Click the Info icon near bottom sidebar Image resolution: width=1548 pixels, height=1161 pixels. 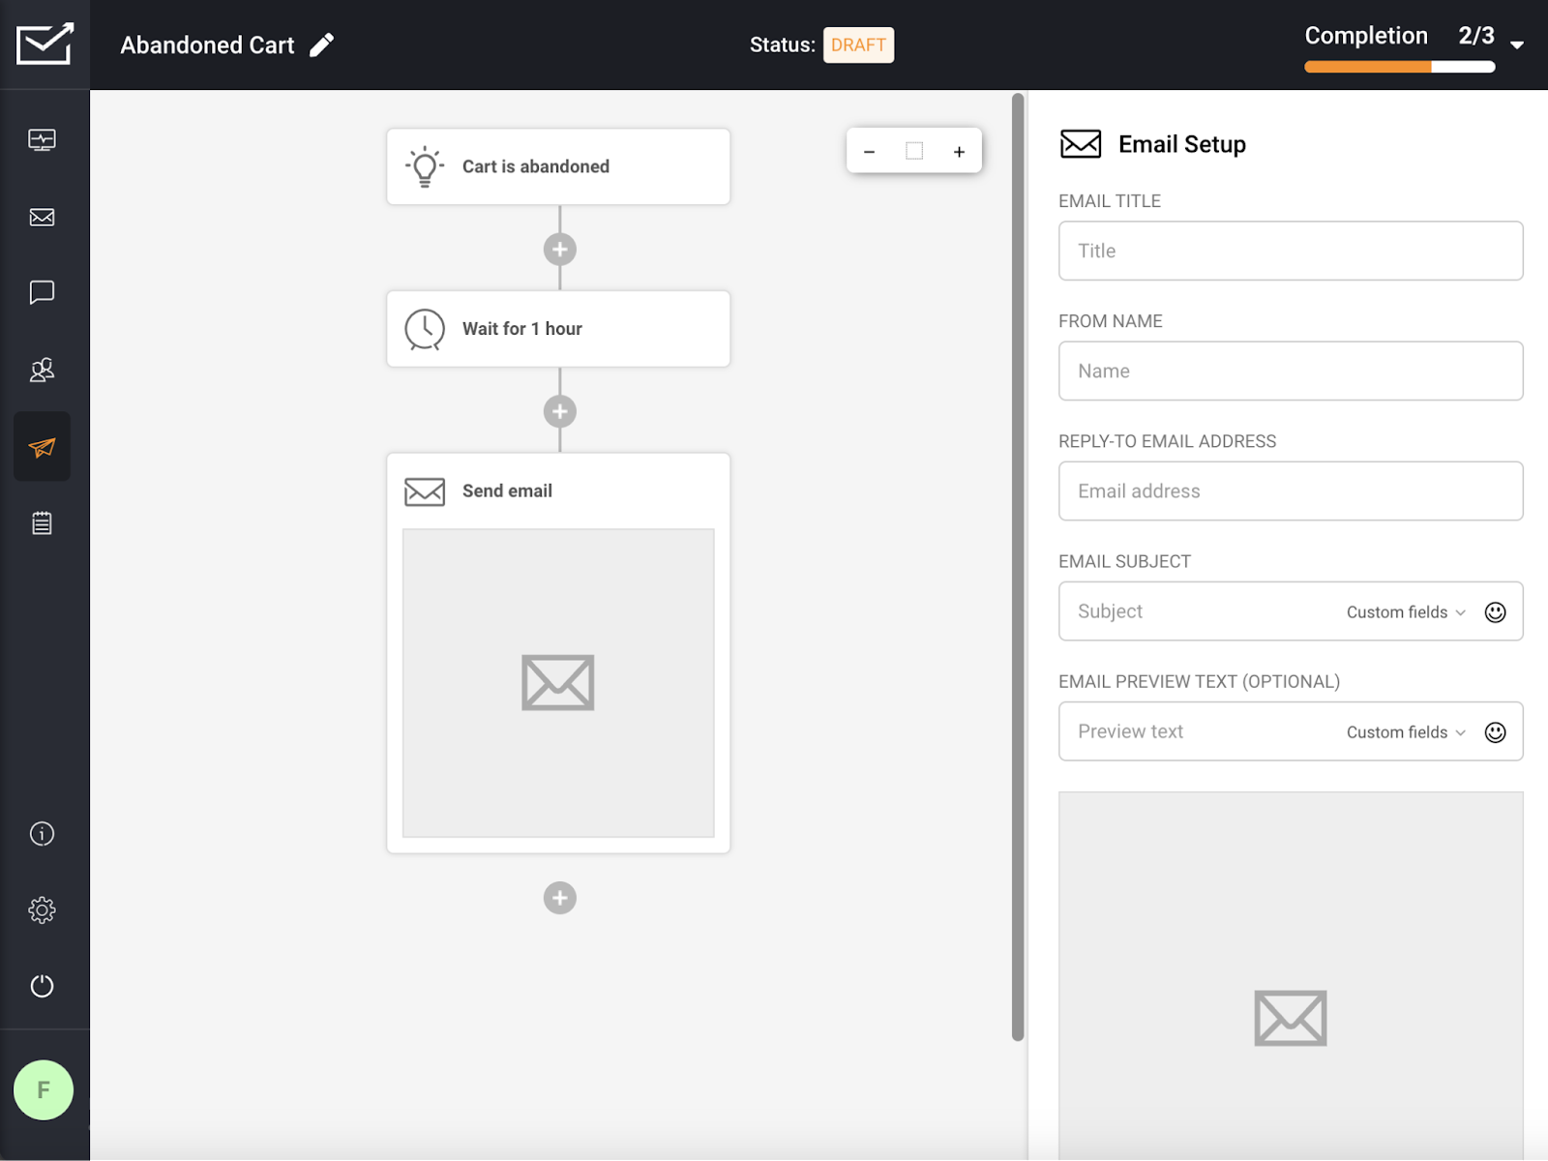[42, 833]
